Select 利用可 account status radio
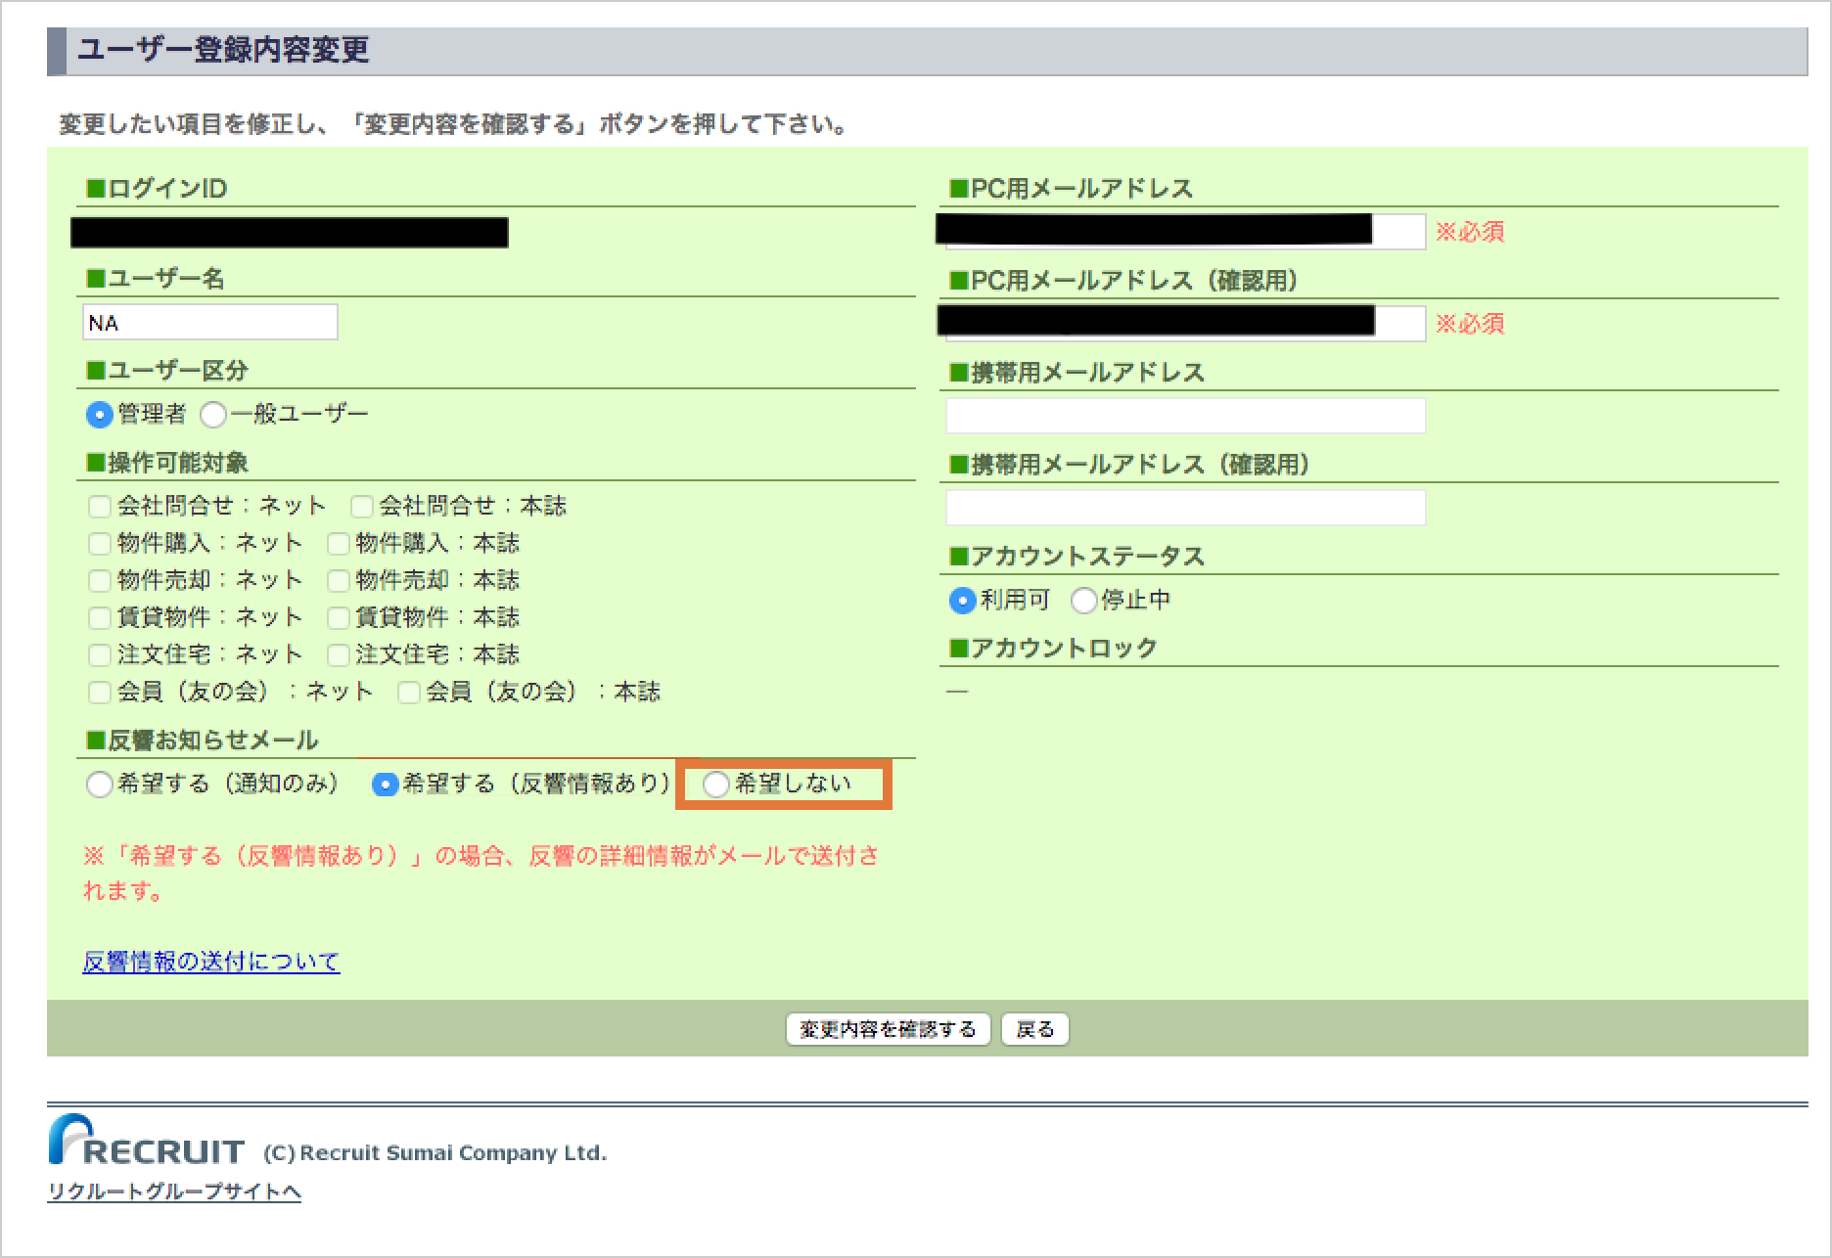Screen dimensions: 1832x1258 (962, 601)
